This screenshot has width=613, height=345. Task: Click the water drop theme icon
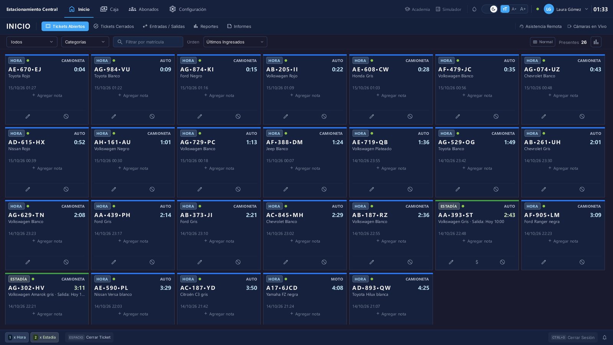[474, 9]
